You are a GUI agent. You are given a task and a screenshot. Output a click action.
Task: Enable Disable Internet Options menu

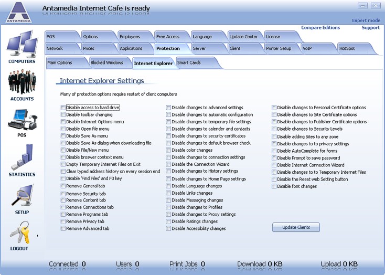point(63,122)
